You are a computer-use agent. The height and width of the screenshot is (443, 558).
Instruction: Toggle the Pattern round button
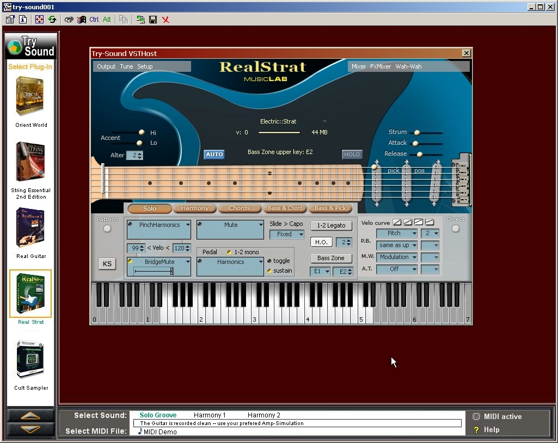pos(107,229)
